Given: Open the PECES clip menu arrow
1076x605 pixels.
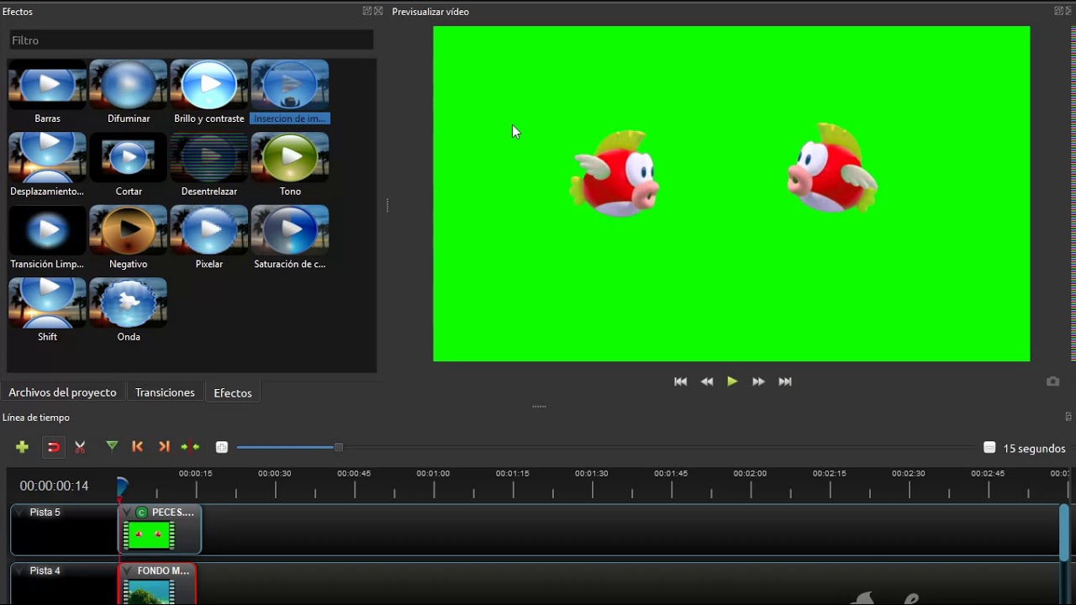Looking at the screenshot, I should tap(127, 512).
